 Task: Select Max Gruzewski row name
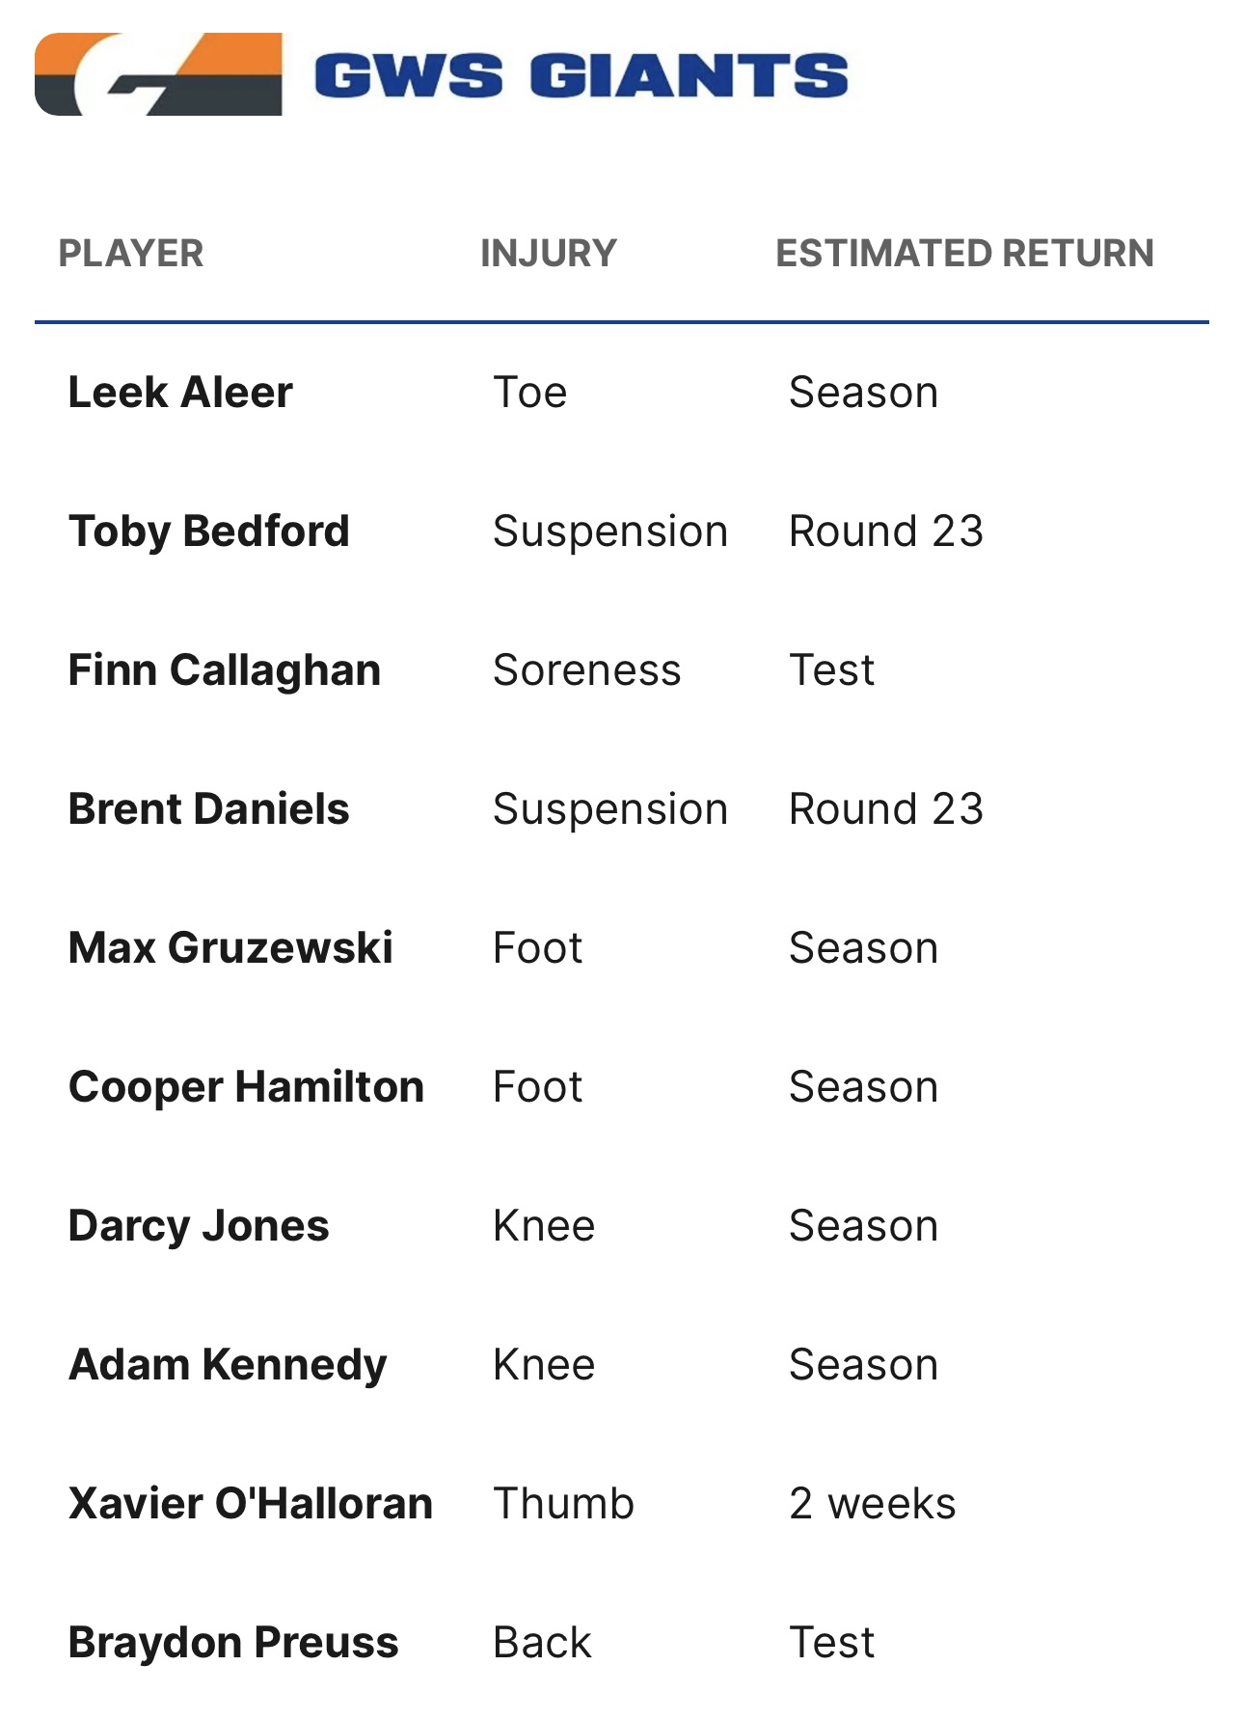tap(230, 948)
